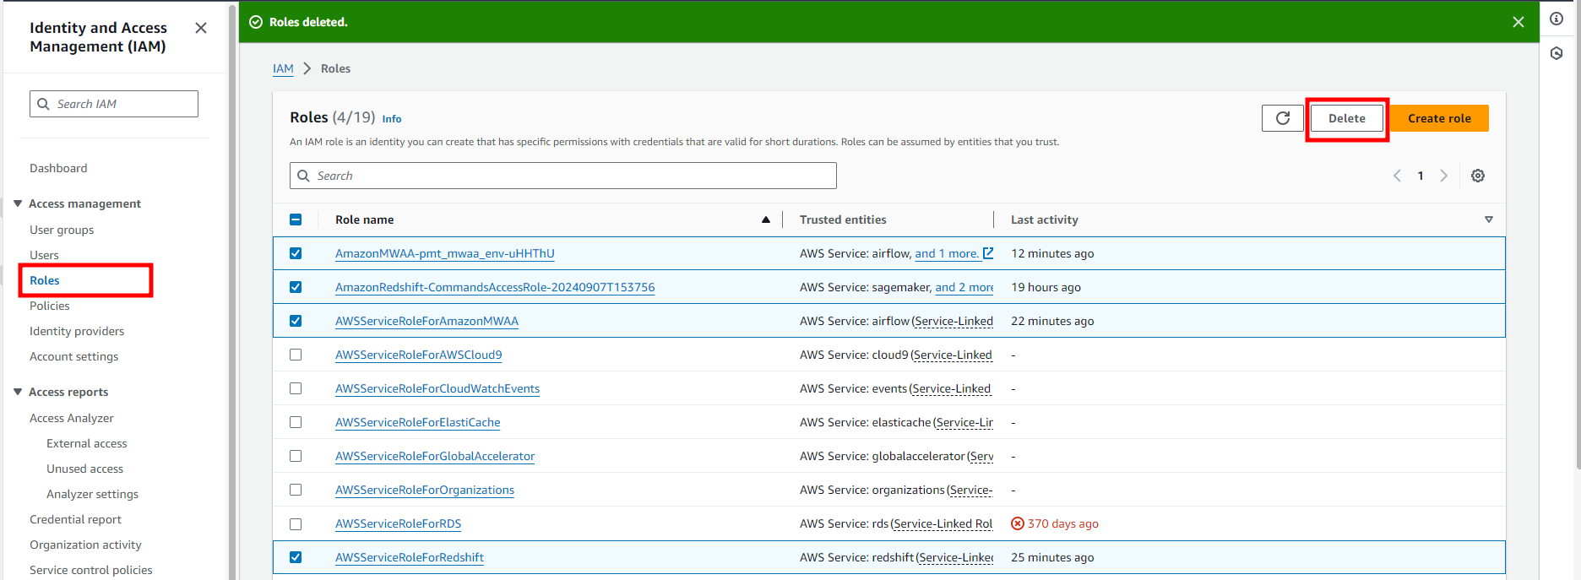The width and height of the screenshot is (1581, 580).
Task: Click 'and 2 more' trusted entities link
Action: [964, 287]
